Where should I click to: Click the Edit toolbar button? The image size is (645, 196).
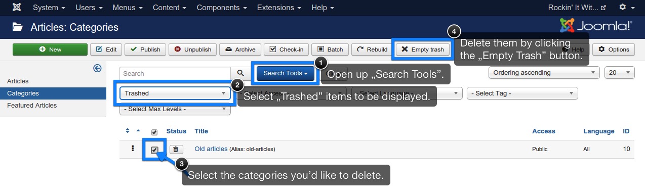click(x=106, y=50)
